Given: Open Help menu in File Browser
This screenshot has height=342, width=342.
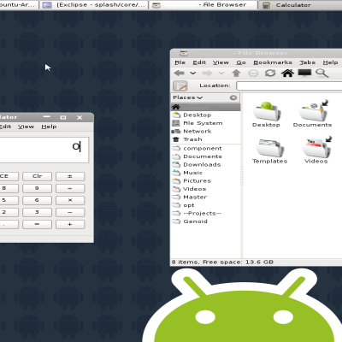Looking at the screenshot, I should click(331, 62).
